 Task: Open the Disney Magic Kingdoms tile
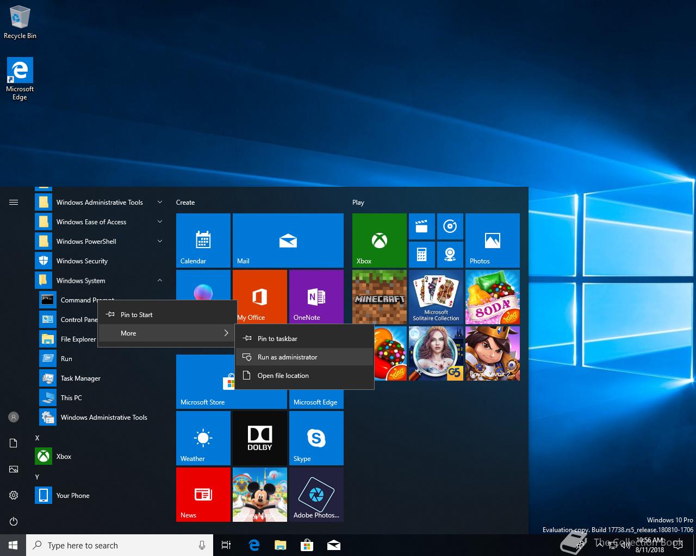tap(260, 495)
